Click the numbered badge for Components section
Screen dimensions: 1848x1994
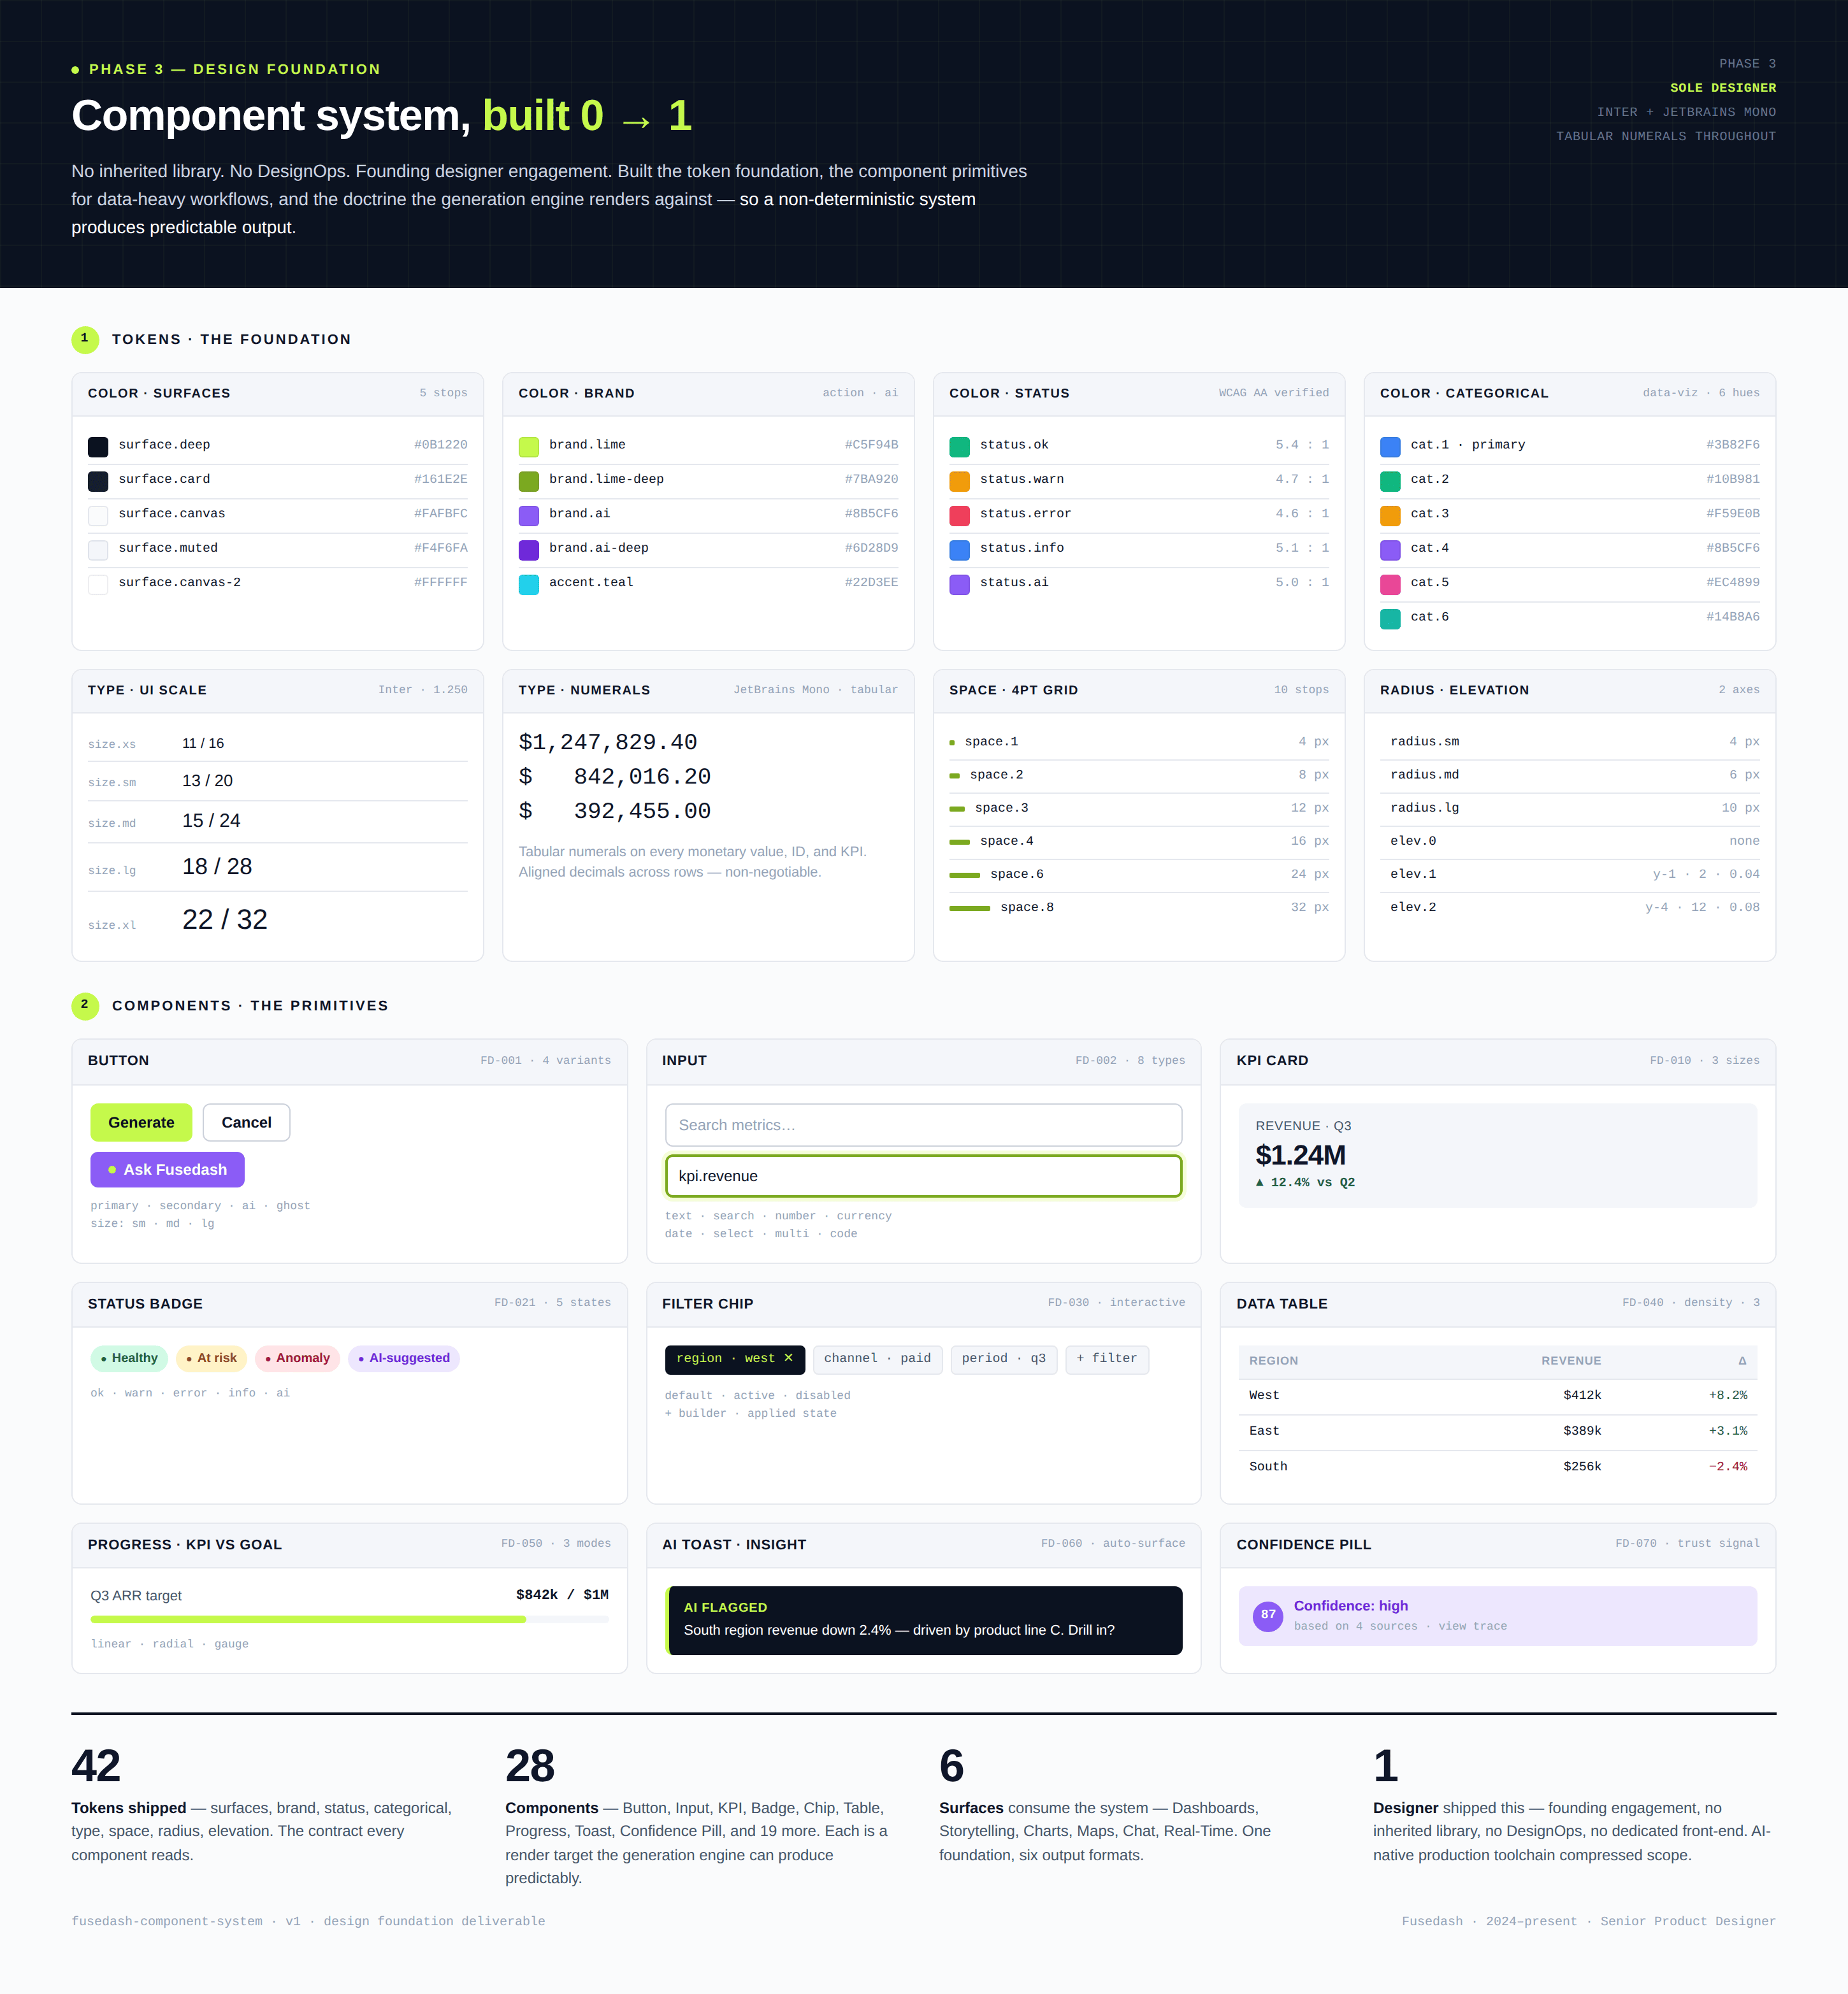coord(85,1005)
